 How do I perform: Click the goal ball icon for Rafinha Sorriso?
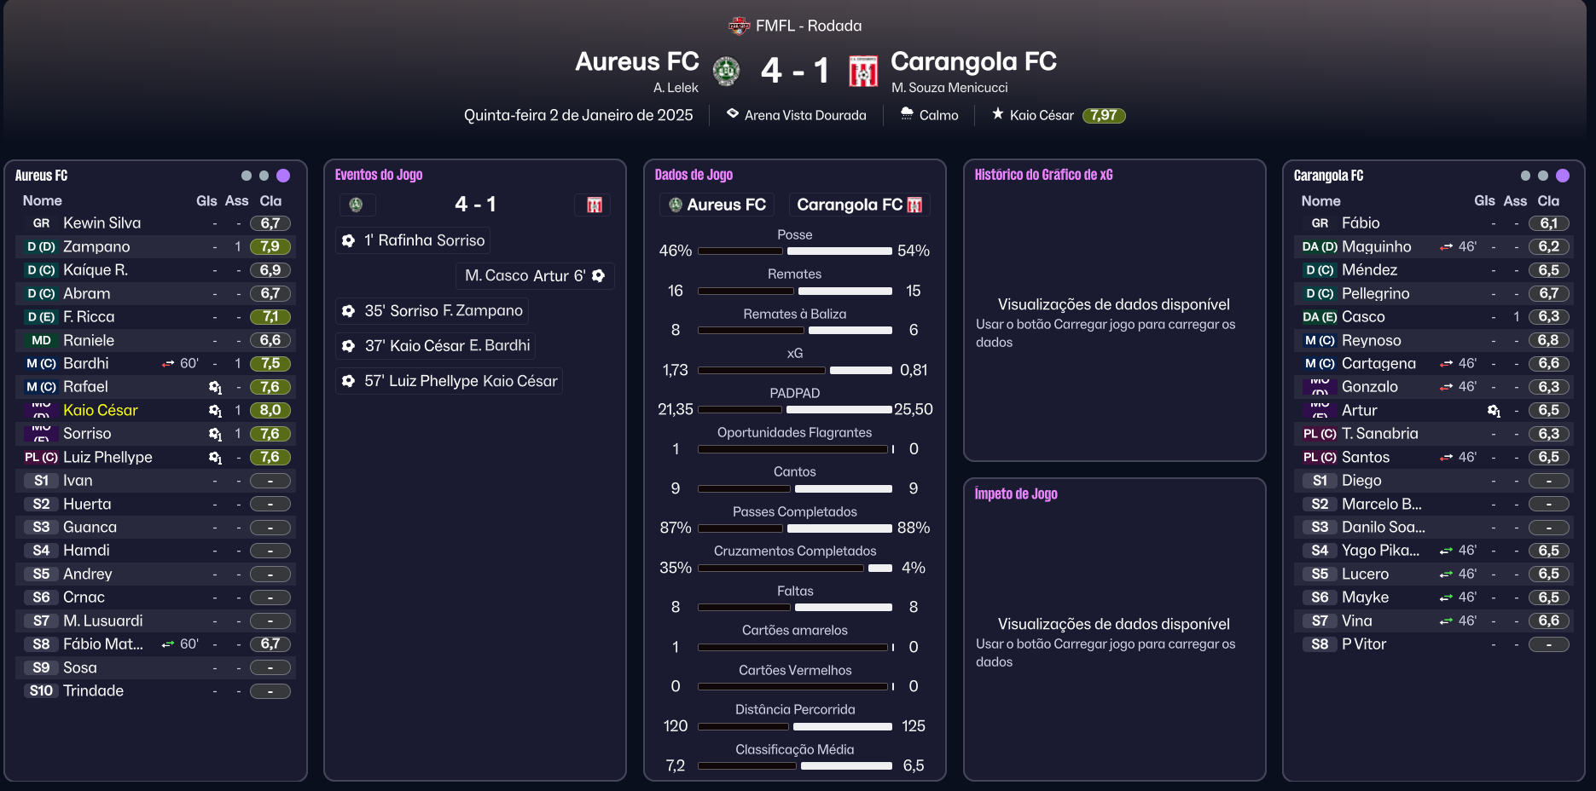(x=349, y=241)
